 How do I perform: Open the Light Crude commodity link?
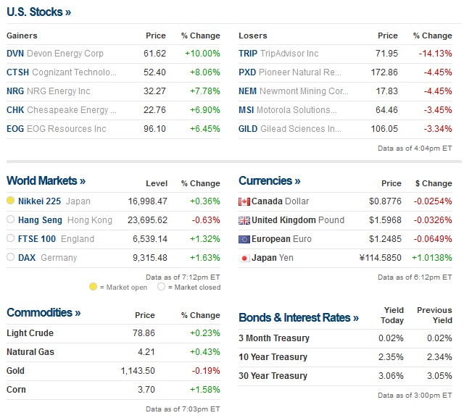[x=30, y=333]
